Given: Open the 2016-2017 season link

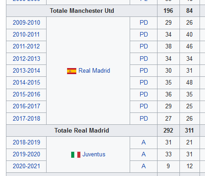Looking at the screenshot, I should tap(26, 106).
